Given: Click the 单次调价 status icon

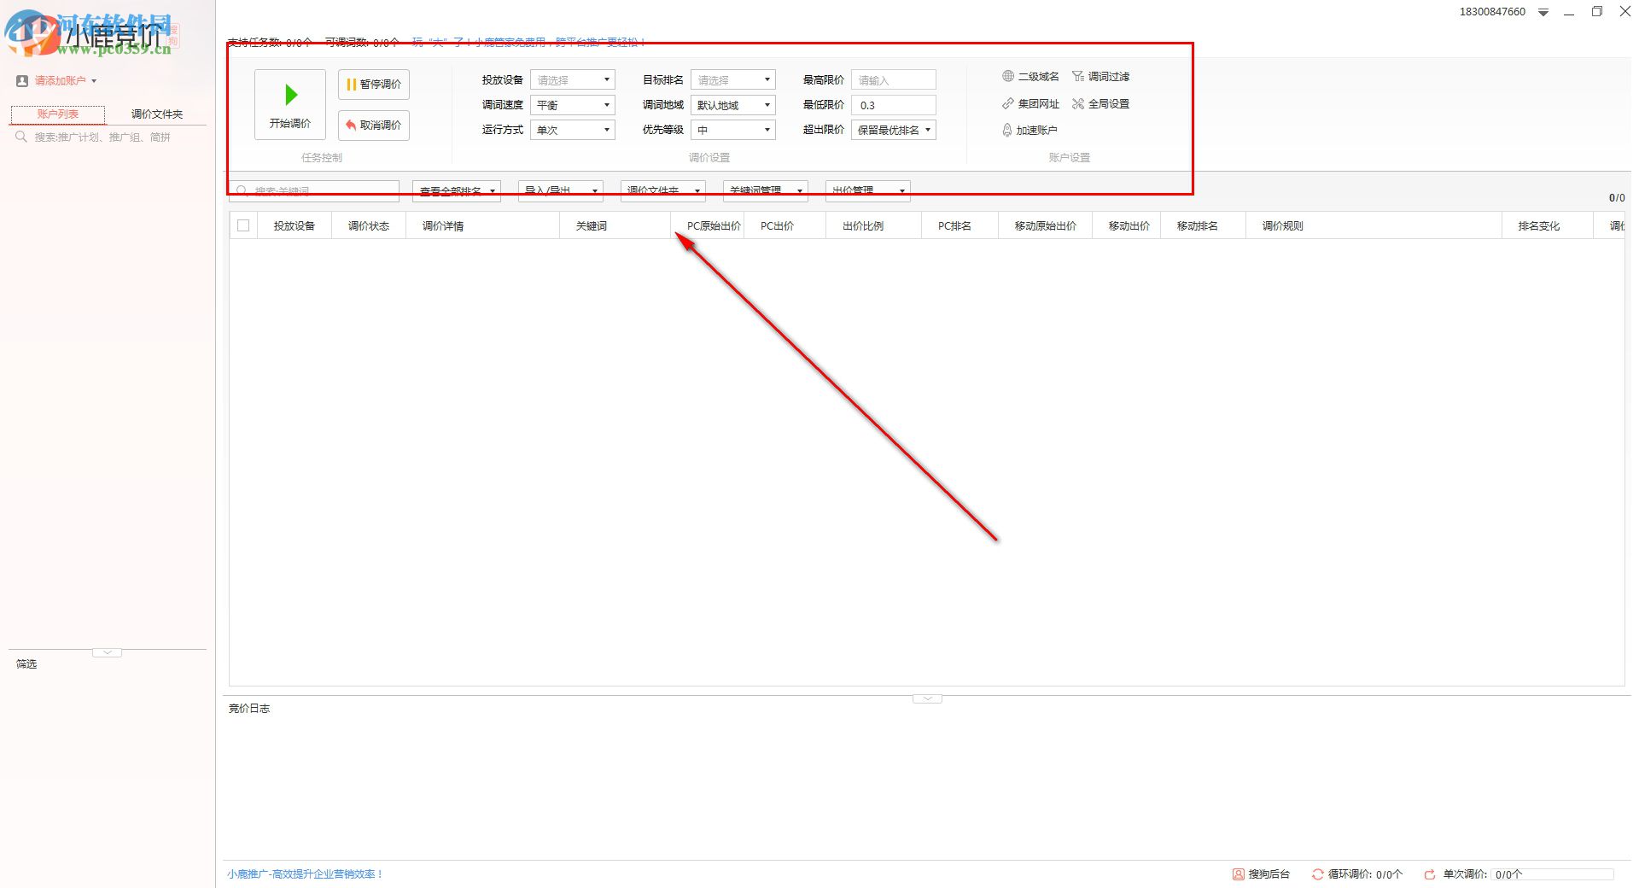Looking at the screenshot, I should (1430, 874).
